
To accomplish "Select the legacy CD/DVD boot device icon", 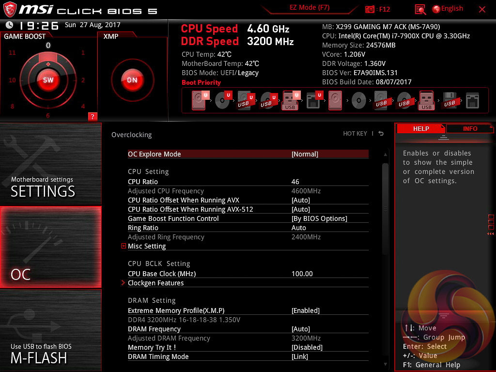I will click(359, 101).
